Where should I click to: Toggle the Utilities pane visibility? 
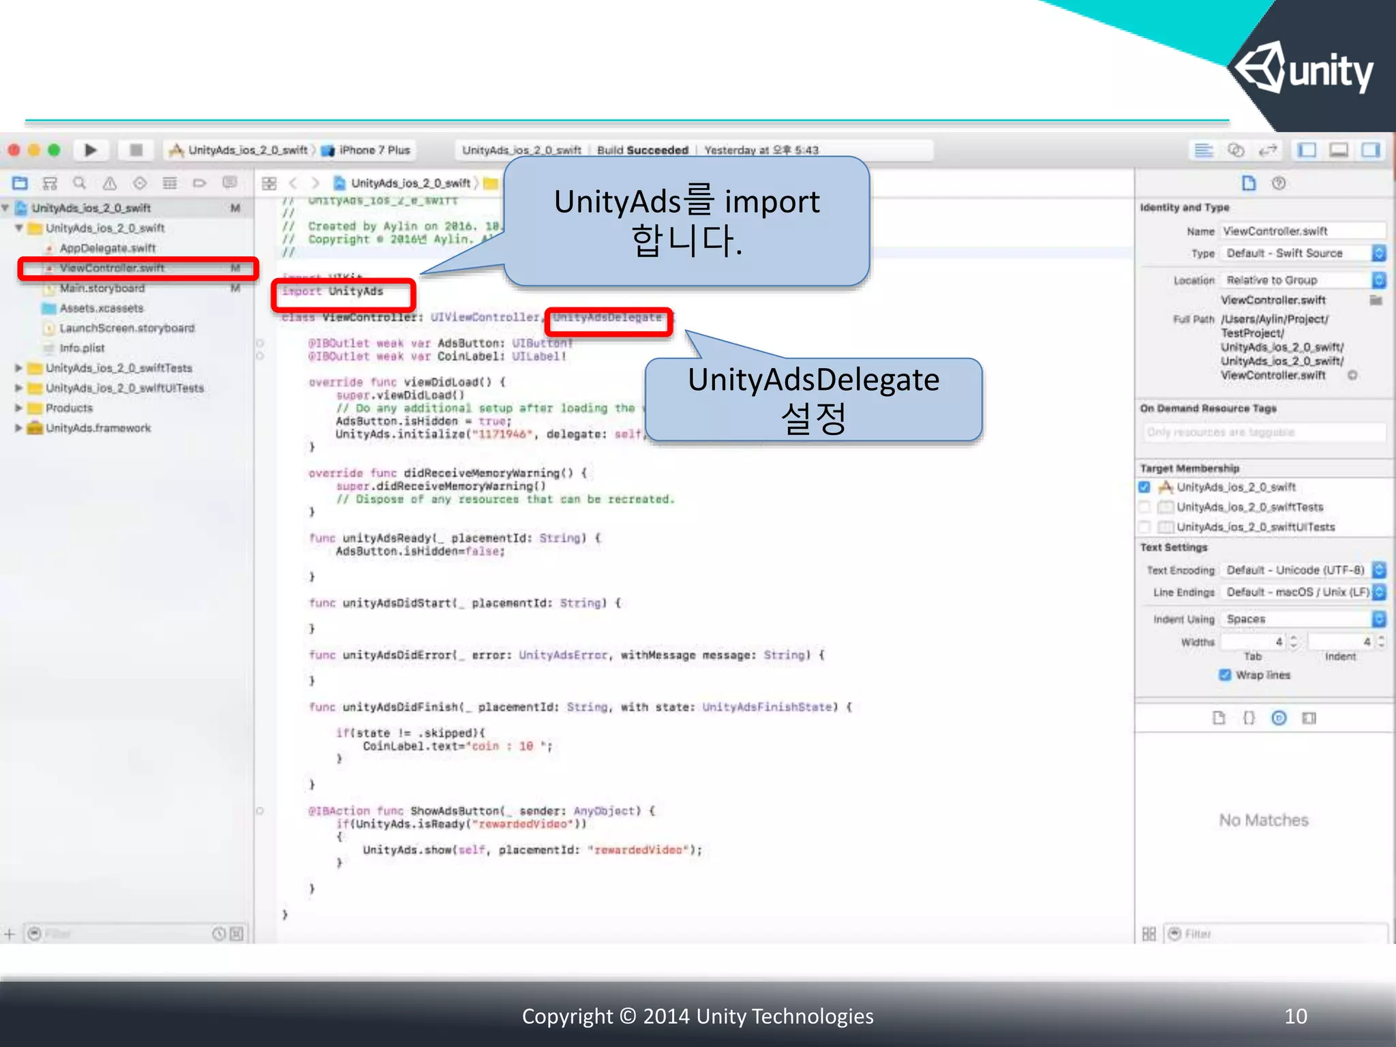point(1371,150)
